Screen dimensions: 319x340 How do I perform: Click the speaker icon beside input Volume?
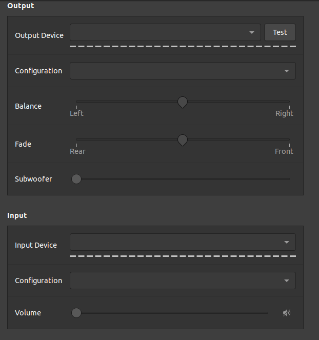coord(287,313)
